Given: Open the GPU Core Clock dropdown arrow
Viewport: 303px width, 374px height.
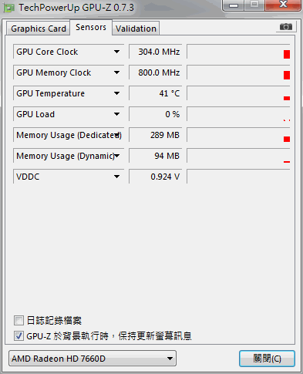Looking at the screenshot, I should (x=116, y=52).
